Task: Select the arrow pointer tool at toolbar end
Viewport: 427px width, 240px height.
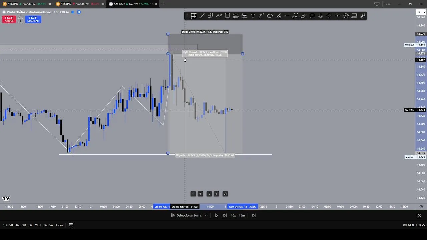Action: 363,16
